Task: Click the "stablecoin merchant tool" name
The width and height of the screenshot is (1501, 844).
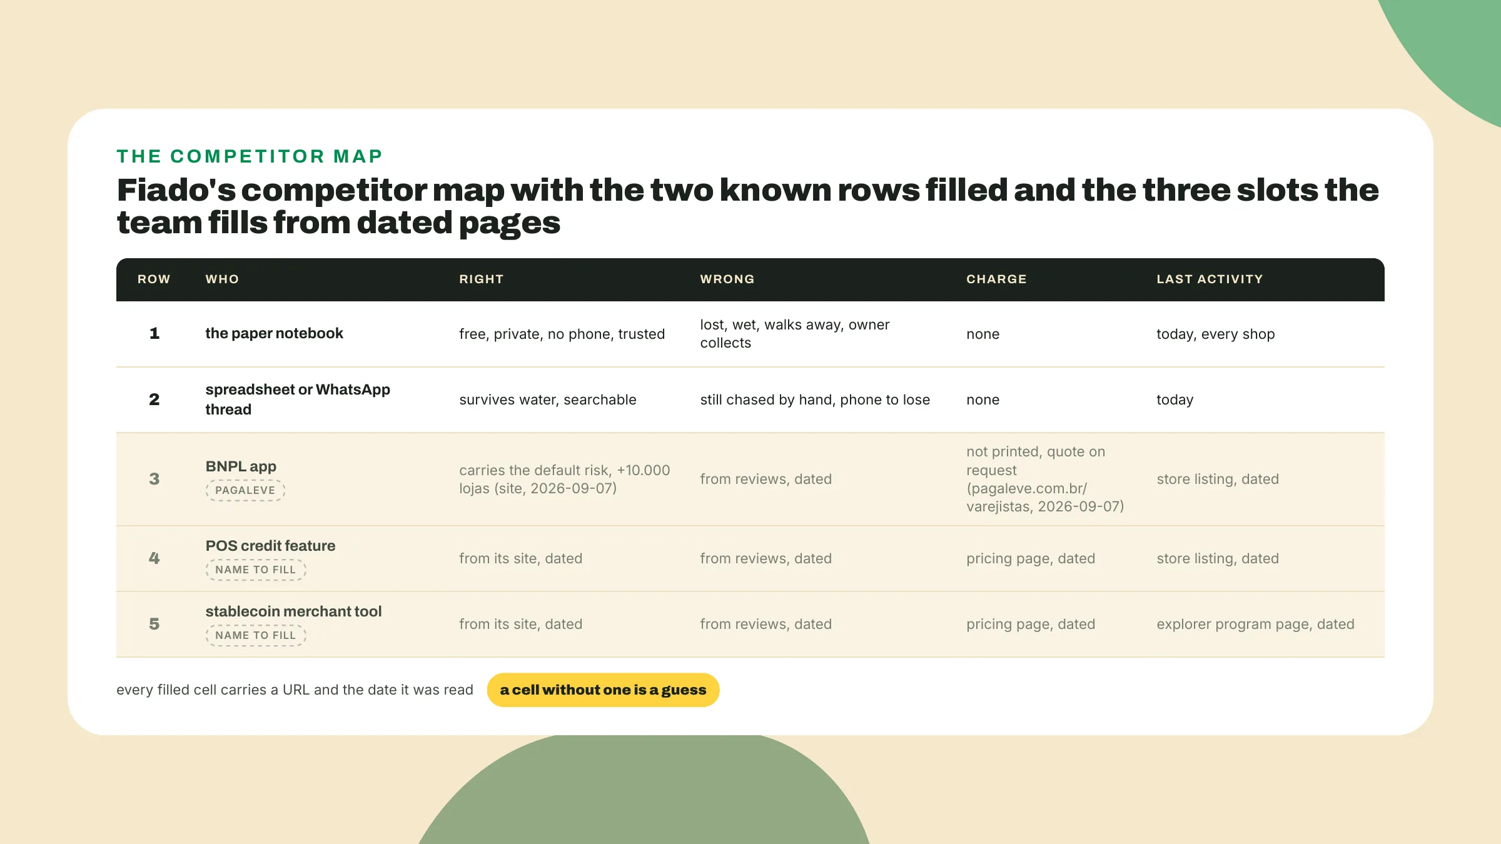Action: click(293, 611)
